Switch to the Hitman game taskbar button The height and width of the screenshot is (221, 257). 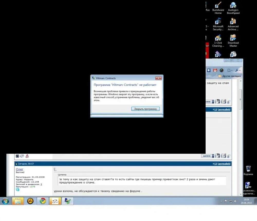pyautogui.click(x=55, y=201)
